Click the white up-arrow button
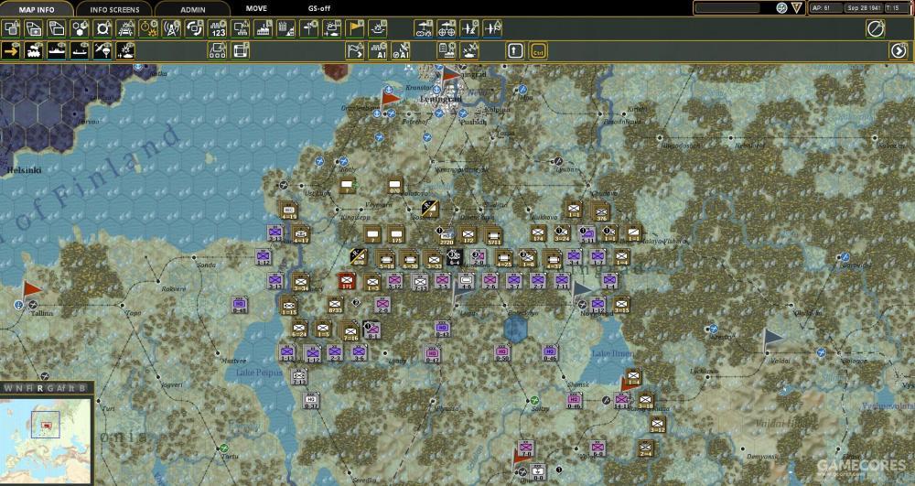 pos(514,50)
